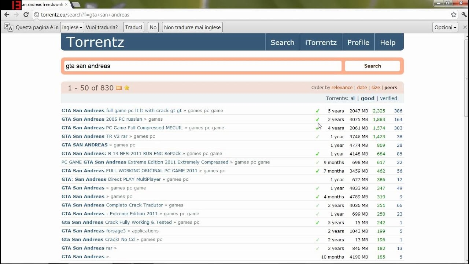Click the yellow star next to results count
The height and width of the screenshot is (264, 469).
tap(127, 88)
